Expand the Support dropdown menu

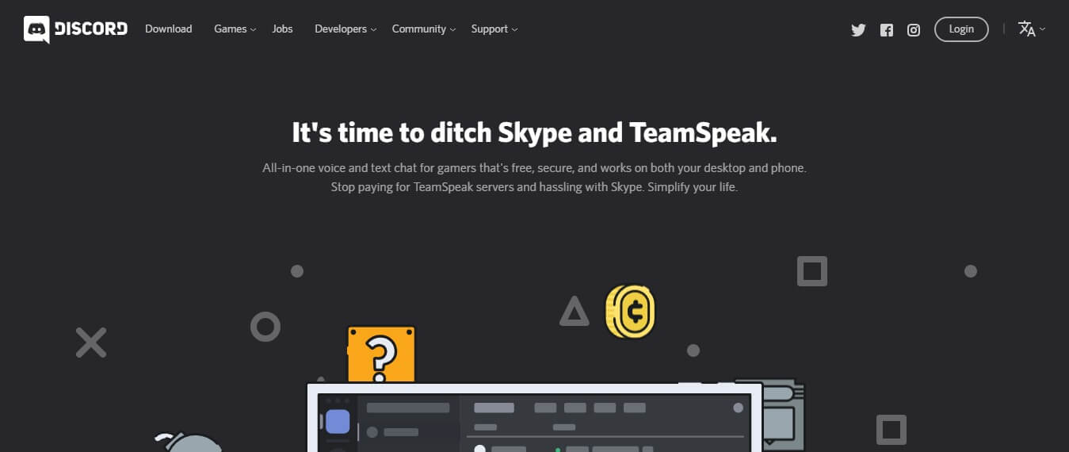[494, 29]
